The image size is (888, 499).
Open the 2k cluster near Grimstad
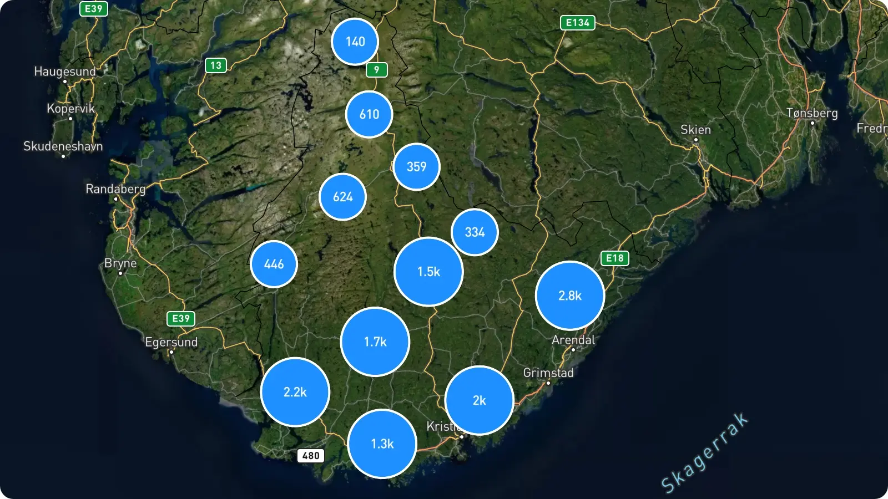tap(480, 400)
